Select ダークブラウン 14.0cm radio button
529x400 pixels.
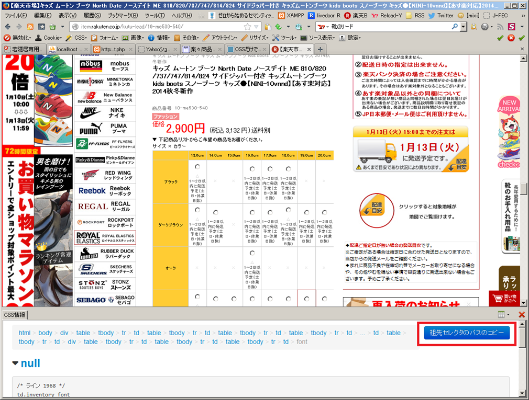pyautogui.click(x=216, y=212)
